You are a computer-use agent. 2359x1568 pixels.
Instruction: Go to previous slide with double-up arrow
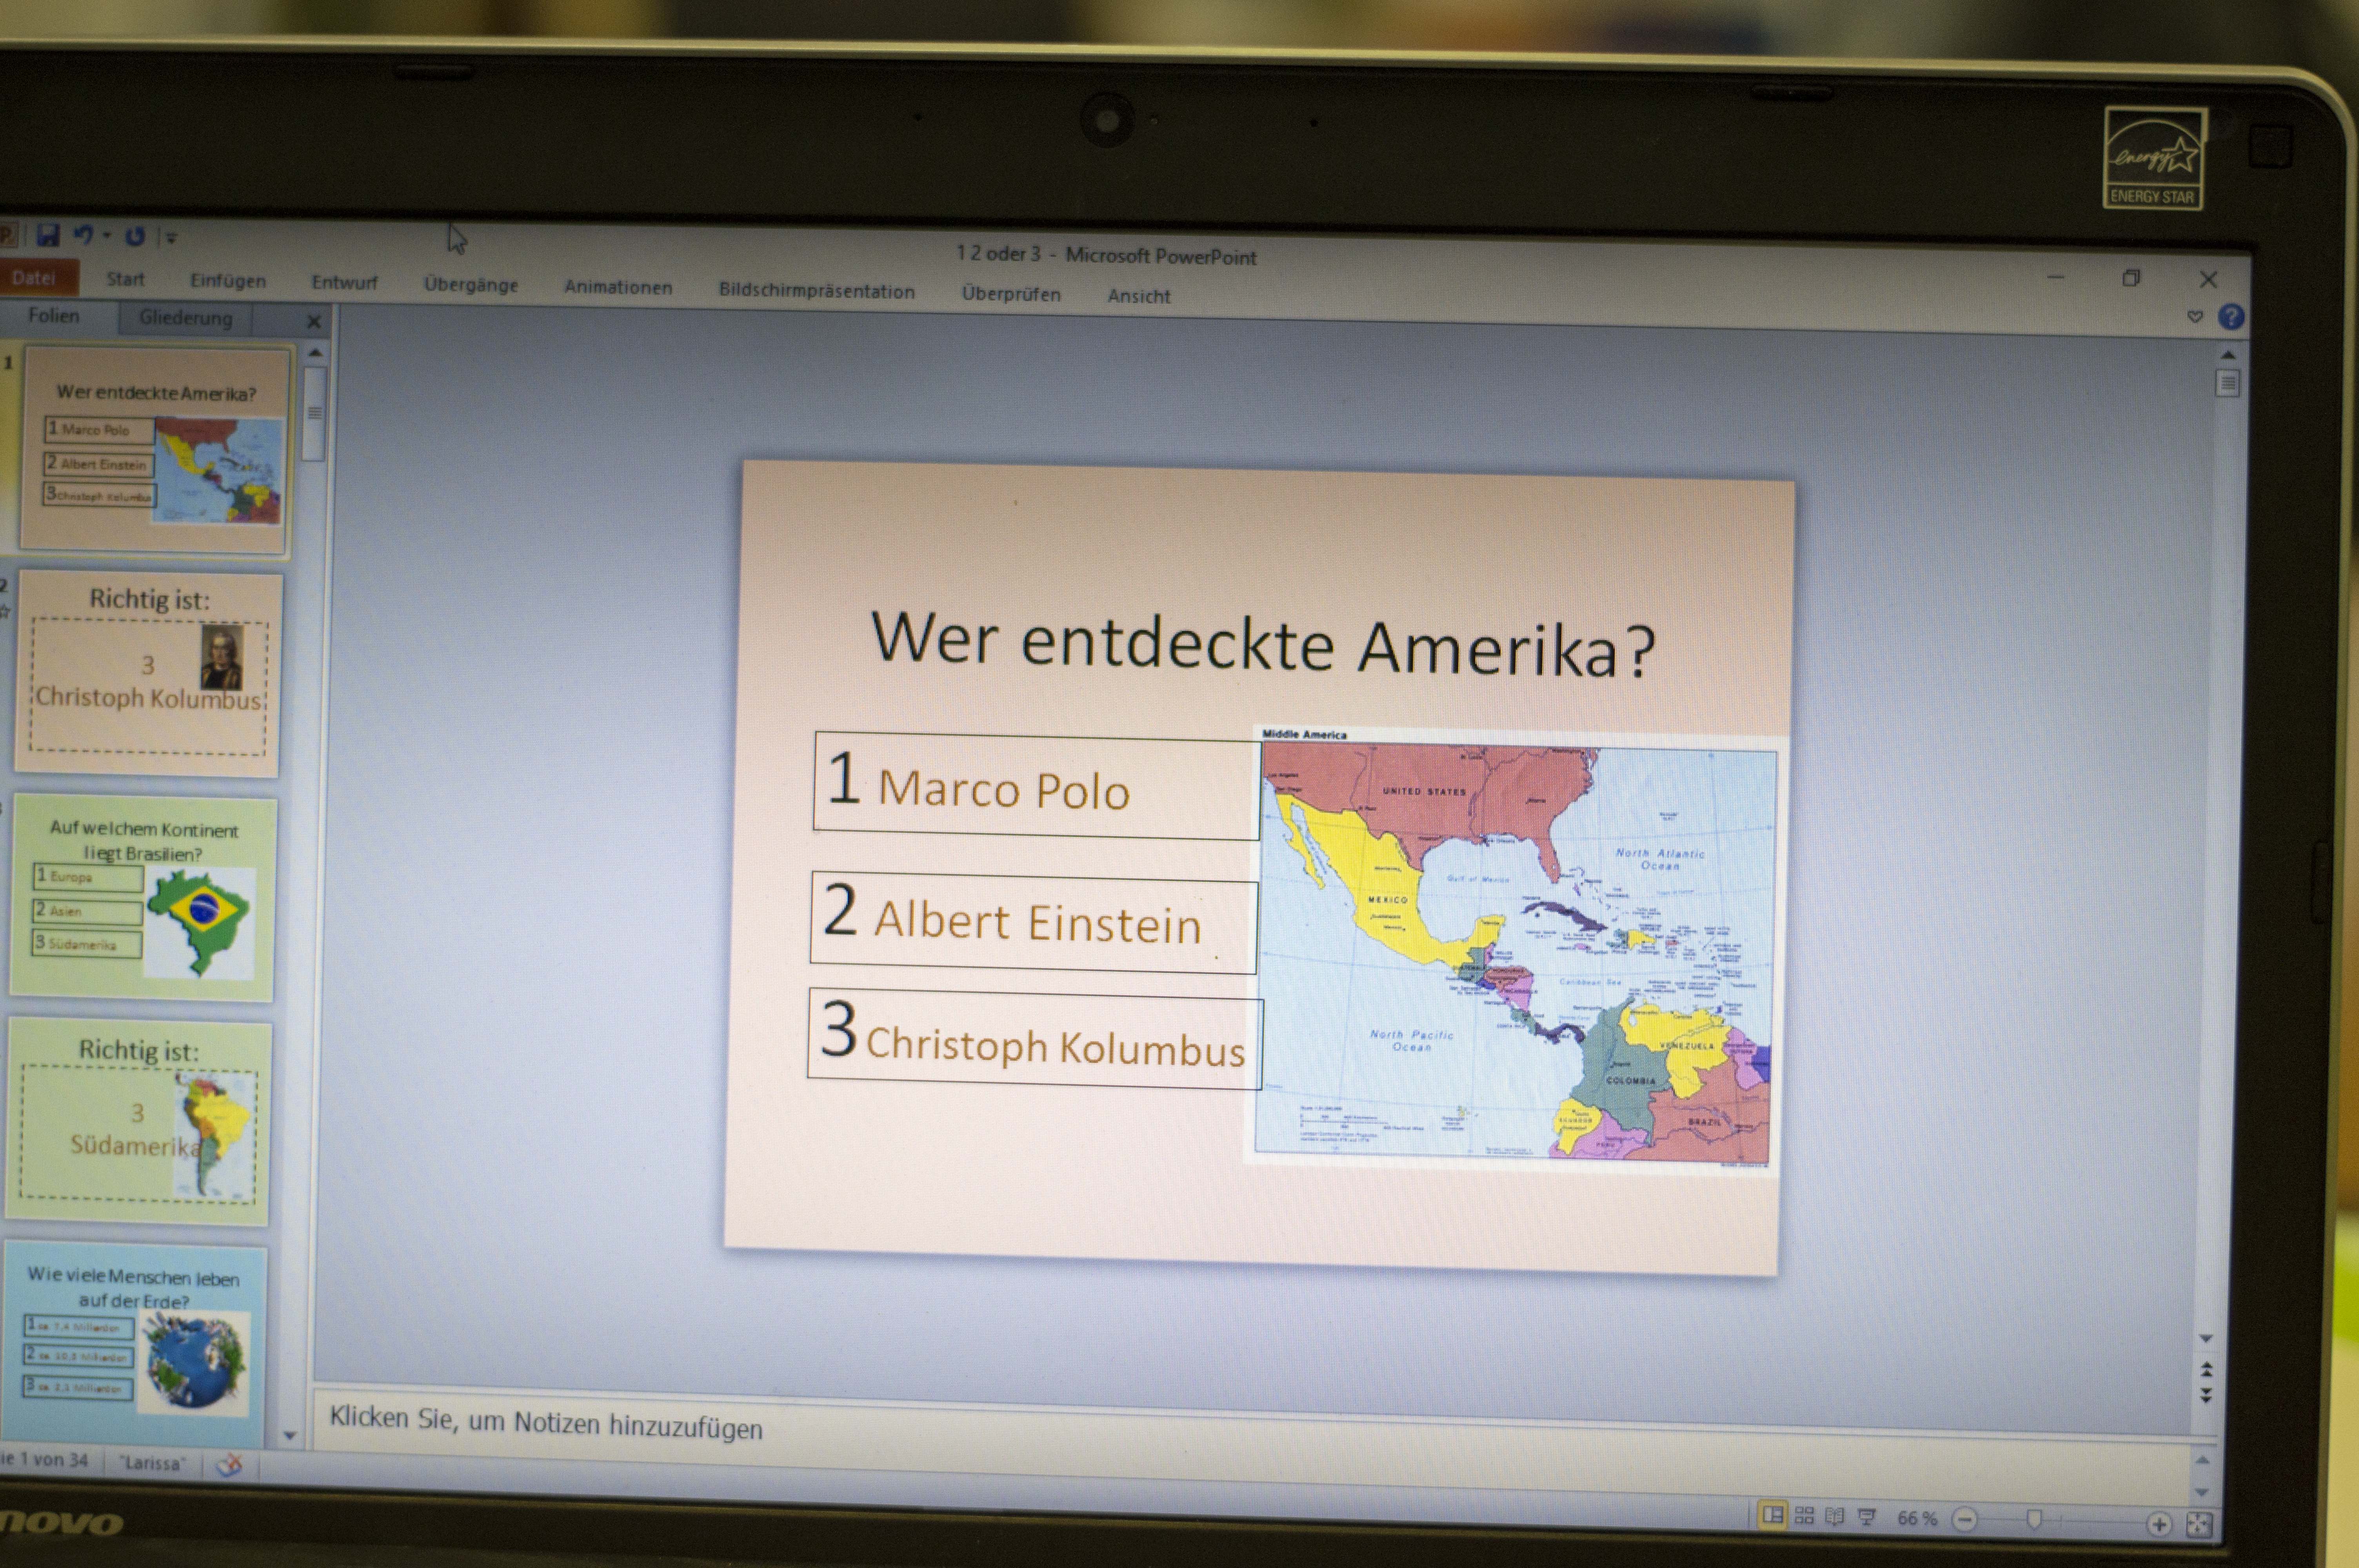(2206, 1368)
